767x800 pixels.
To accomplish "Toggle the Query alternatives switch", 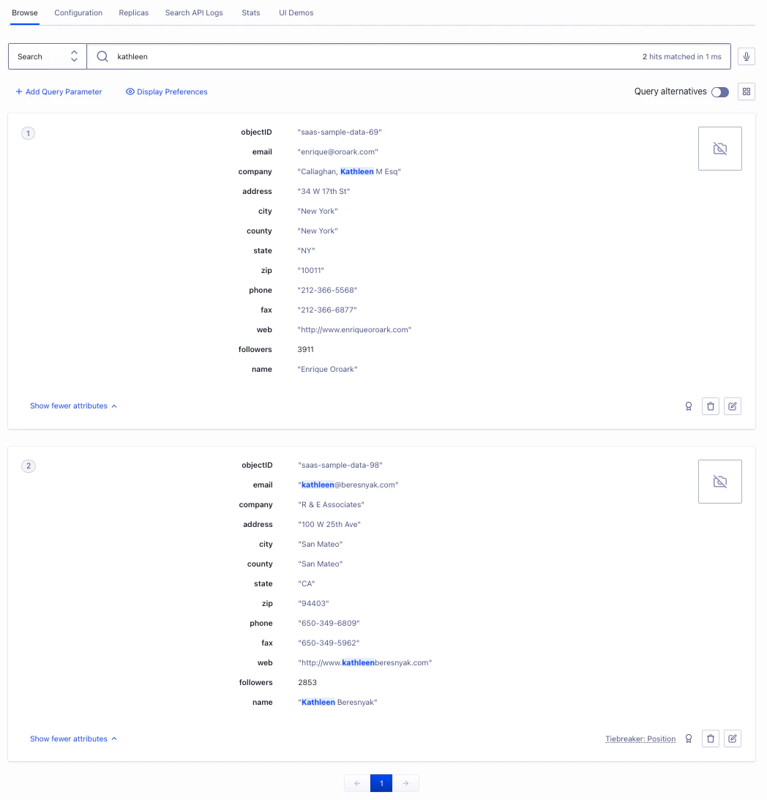I will pos(720,91).
